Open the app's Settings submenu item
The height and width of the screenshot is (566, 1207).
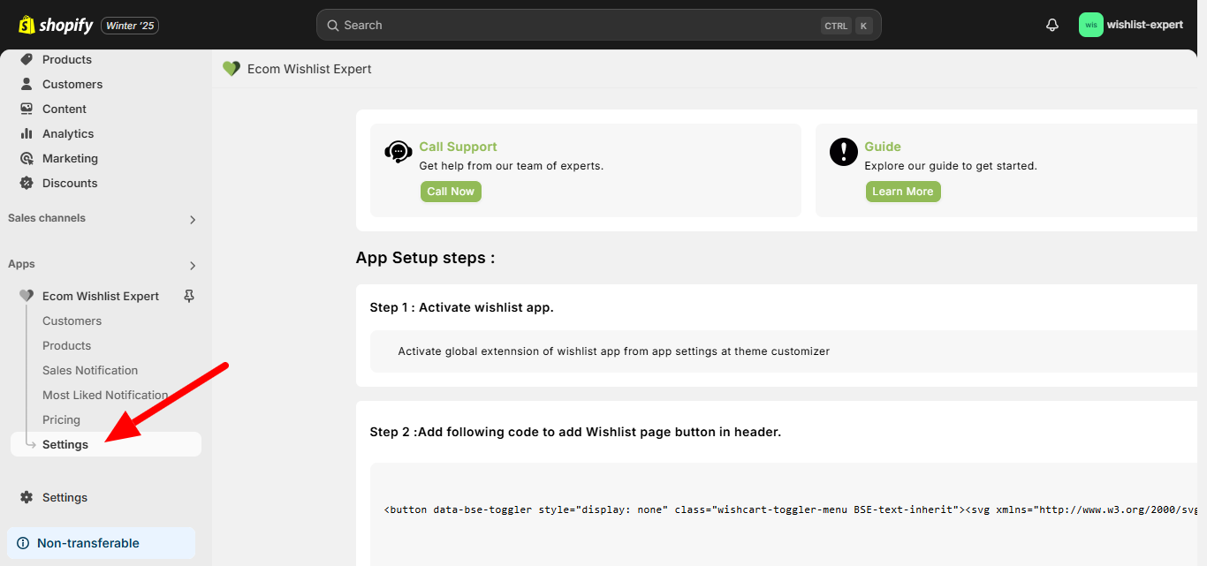point(65,445)
